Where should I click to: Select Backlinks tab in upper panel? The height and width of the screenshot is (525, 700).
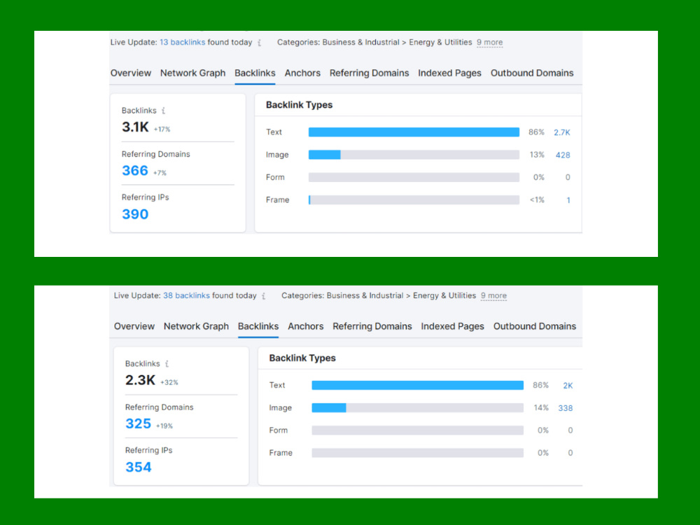pyautogui.click(x=255, y=73)
